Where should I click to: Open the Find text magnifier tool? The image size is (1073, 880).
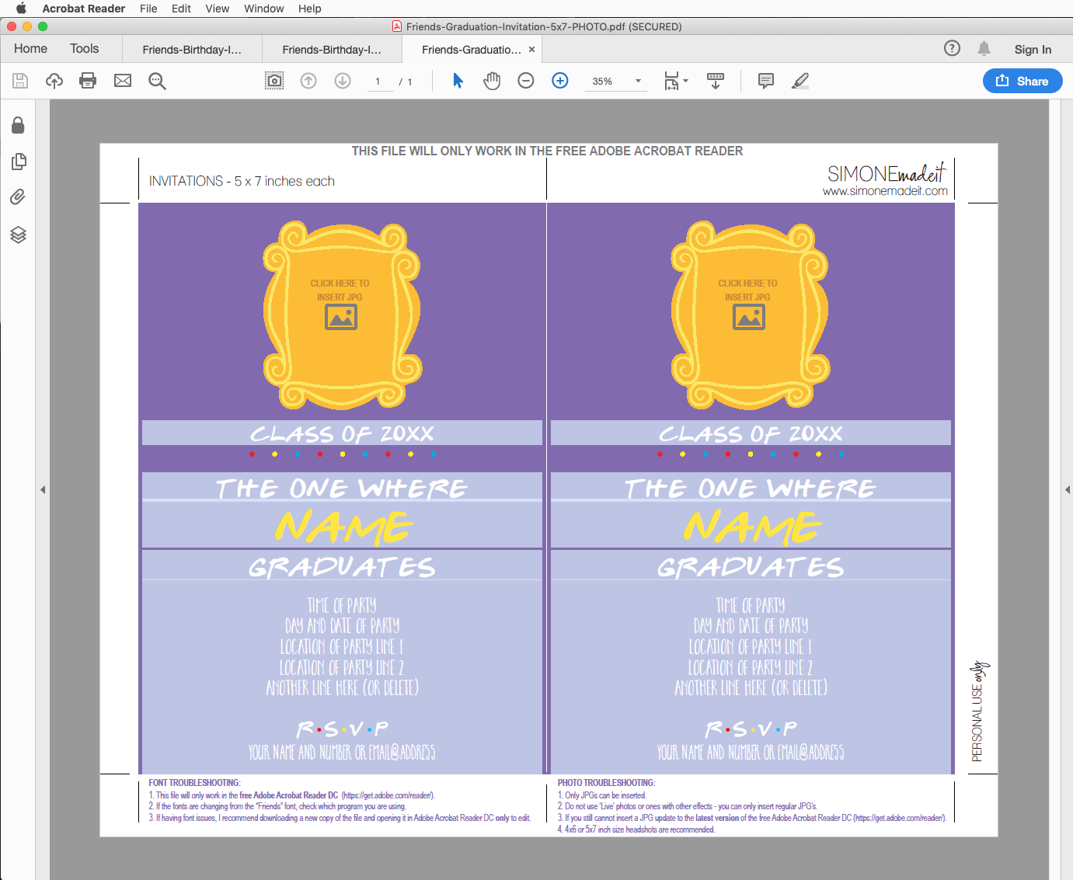point(157,81)
